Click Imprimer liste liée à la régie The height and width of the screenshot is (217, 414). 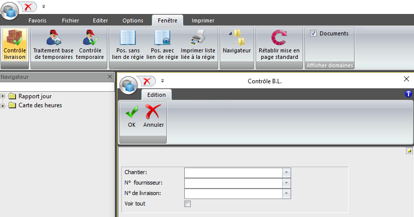tap(198, 44)
